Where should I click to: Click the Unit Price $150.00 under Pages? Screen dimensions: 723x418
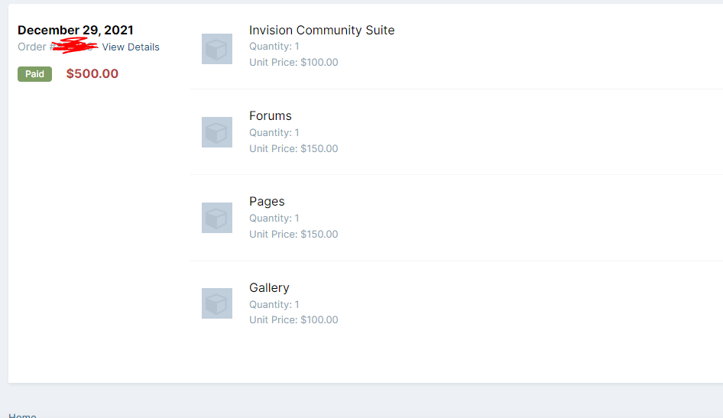[x=293, y=235]
